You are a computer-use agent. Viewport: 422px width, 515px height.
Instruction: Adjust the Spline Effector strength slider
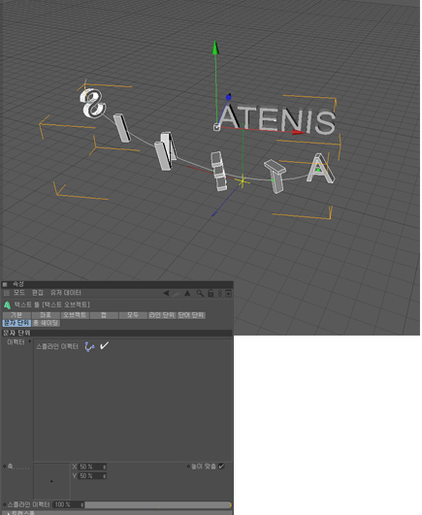[x=158, y=504]
